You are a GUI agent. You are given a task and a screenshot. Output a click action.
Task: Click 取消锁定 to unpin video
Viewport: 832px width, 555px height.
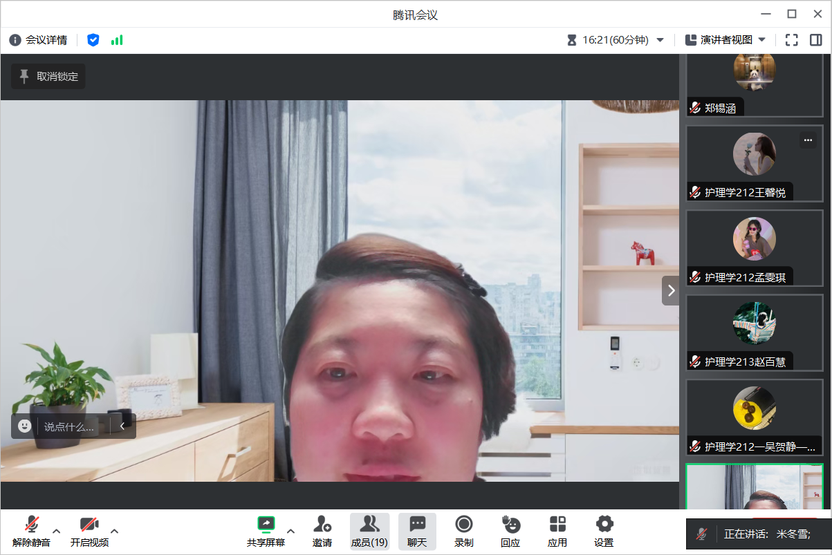point(48,77)
